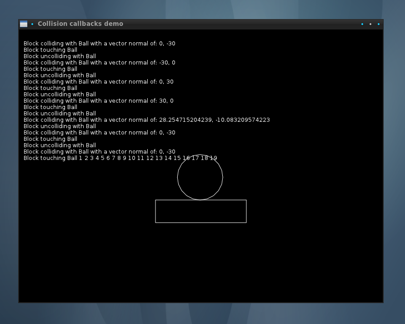Click the topmost log line in the window
Image resolution: width=405 pixels, height=324 pixels.
pos(99,44)
